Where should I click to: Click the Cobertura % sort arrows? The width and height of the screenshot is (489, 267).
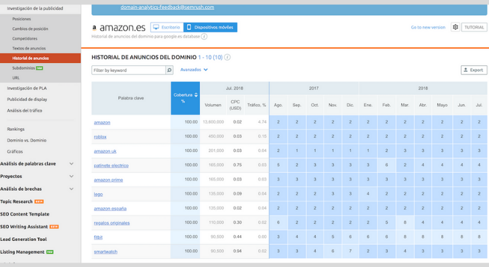tap(196, 95)
